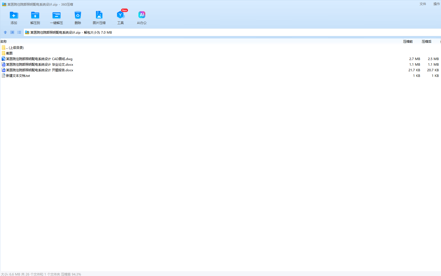The image size is (441, 276).
Task: Click the Delete (删除) recycle icon
Action: point(78,15)
